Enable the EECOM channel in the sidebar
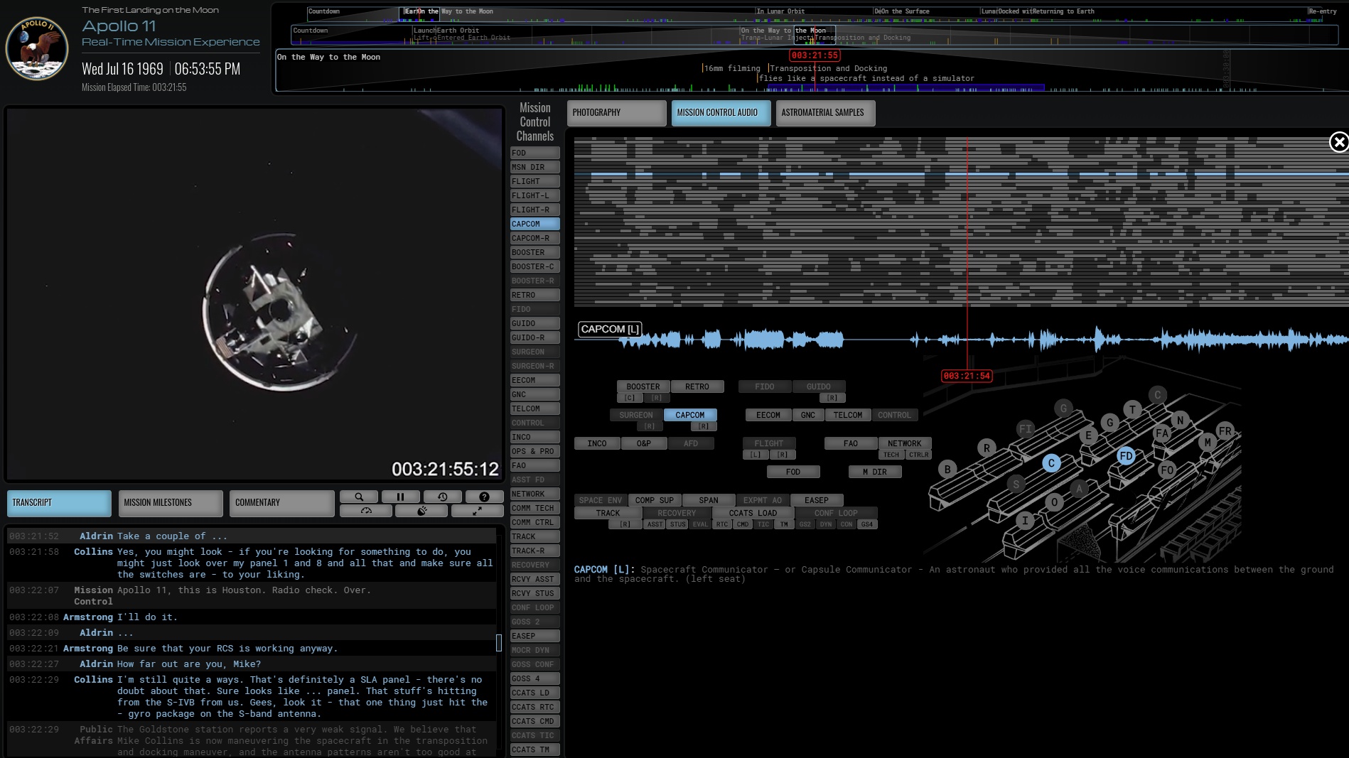Viewport: 1349px width, 758px height. coord(534,380)
